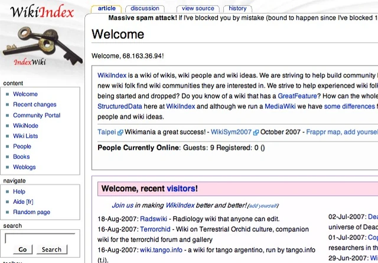Open the WikiNode sidebar link
This screenshot has height=263, width=378.
pyautogui.click(x=25, y=126)
